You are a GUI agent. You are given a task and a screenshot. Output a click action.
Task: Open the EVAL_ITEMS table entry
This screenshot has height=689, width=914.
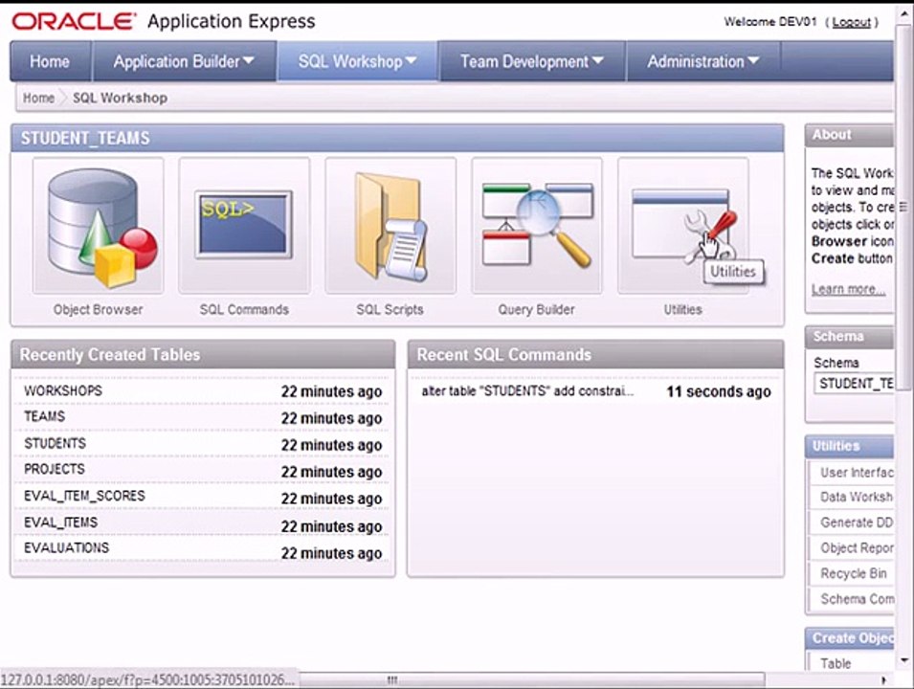point(60,522)
